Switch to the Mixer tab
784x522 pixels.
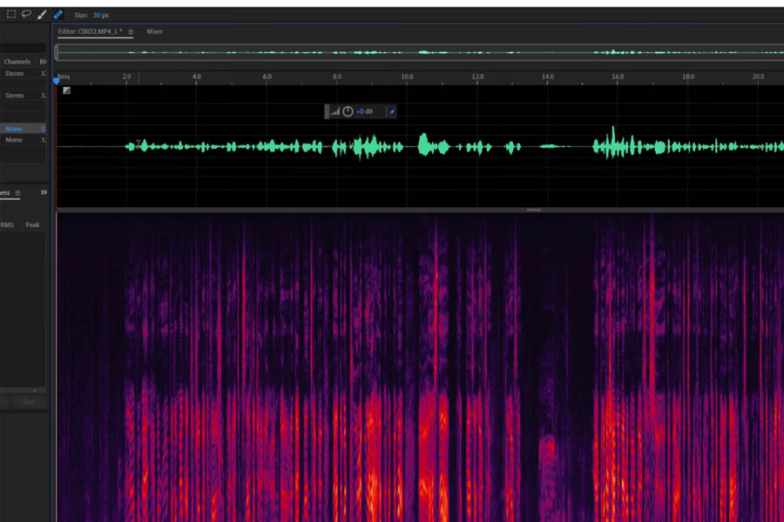[x=154, y=32]
